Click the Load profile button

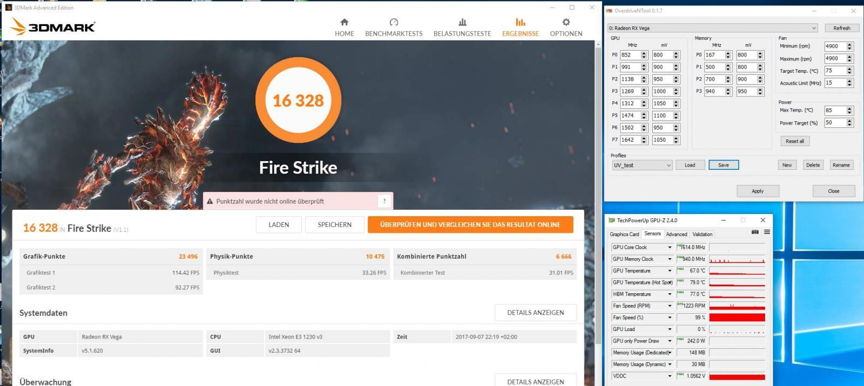[690, 165]
